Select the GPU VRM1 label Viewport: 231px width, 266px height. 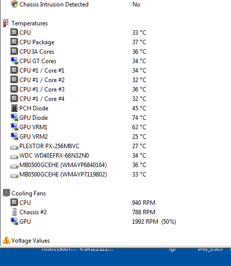33,127
